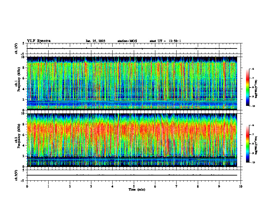Select the time-axis tick label "8"
Screen dimensions: 271x209
[x=198, y=186]
